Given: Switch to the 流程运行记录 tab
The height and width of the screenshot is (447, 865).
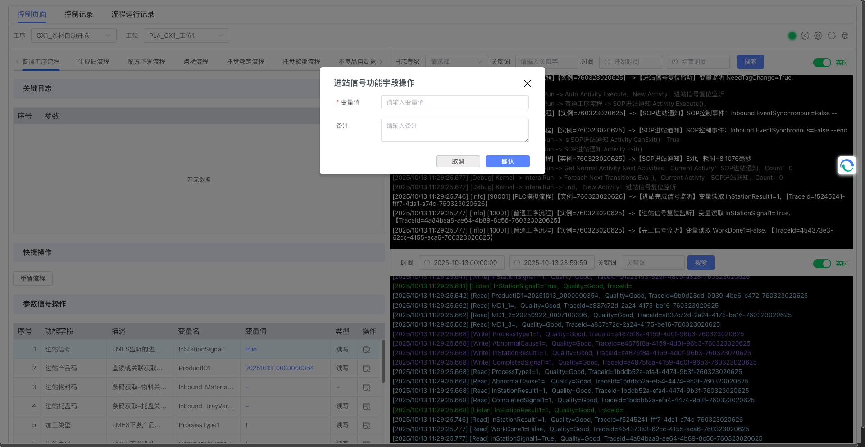Looking at the screenshot, I should coord(132,14).
